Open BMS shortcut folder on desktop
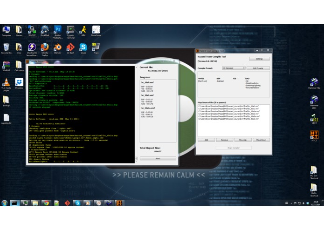Image resolution: width=324 pixels, height=230 pixels. tap(314, 190)
